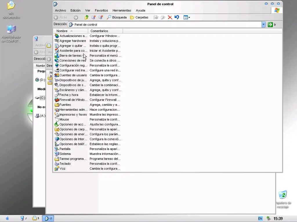Open the Ayuda menu
The height and width of the screenshot is (222, 297).
coord(140,11)
